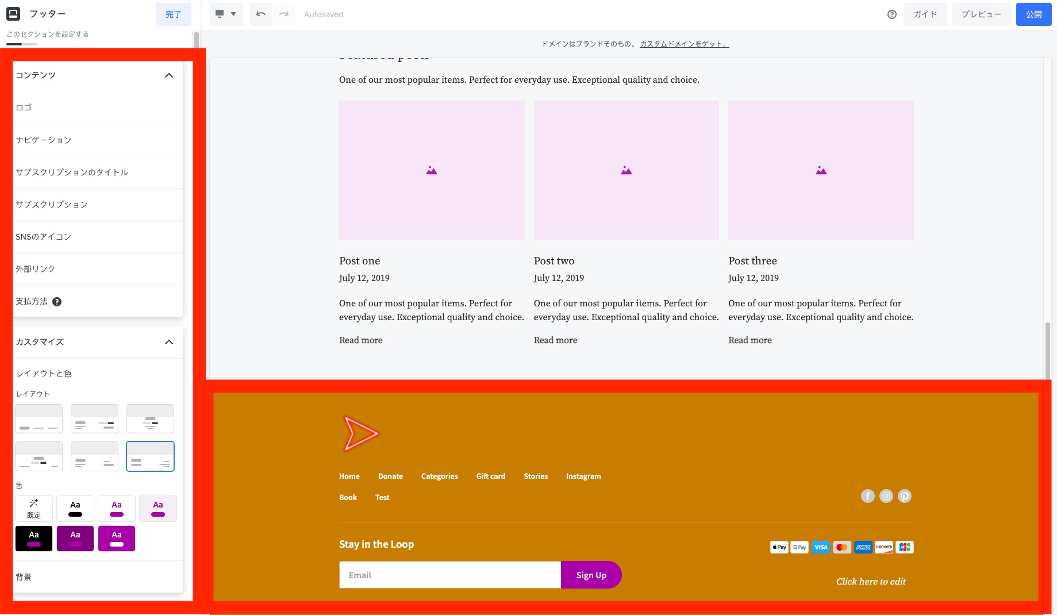This screenshot has width=1057, height=615.
Task: Open the ナビゲーション settings row
Action: 98,140
